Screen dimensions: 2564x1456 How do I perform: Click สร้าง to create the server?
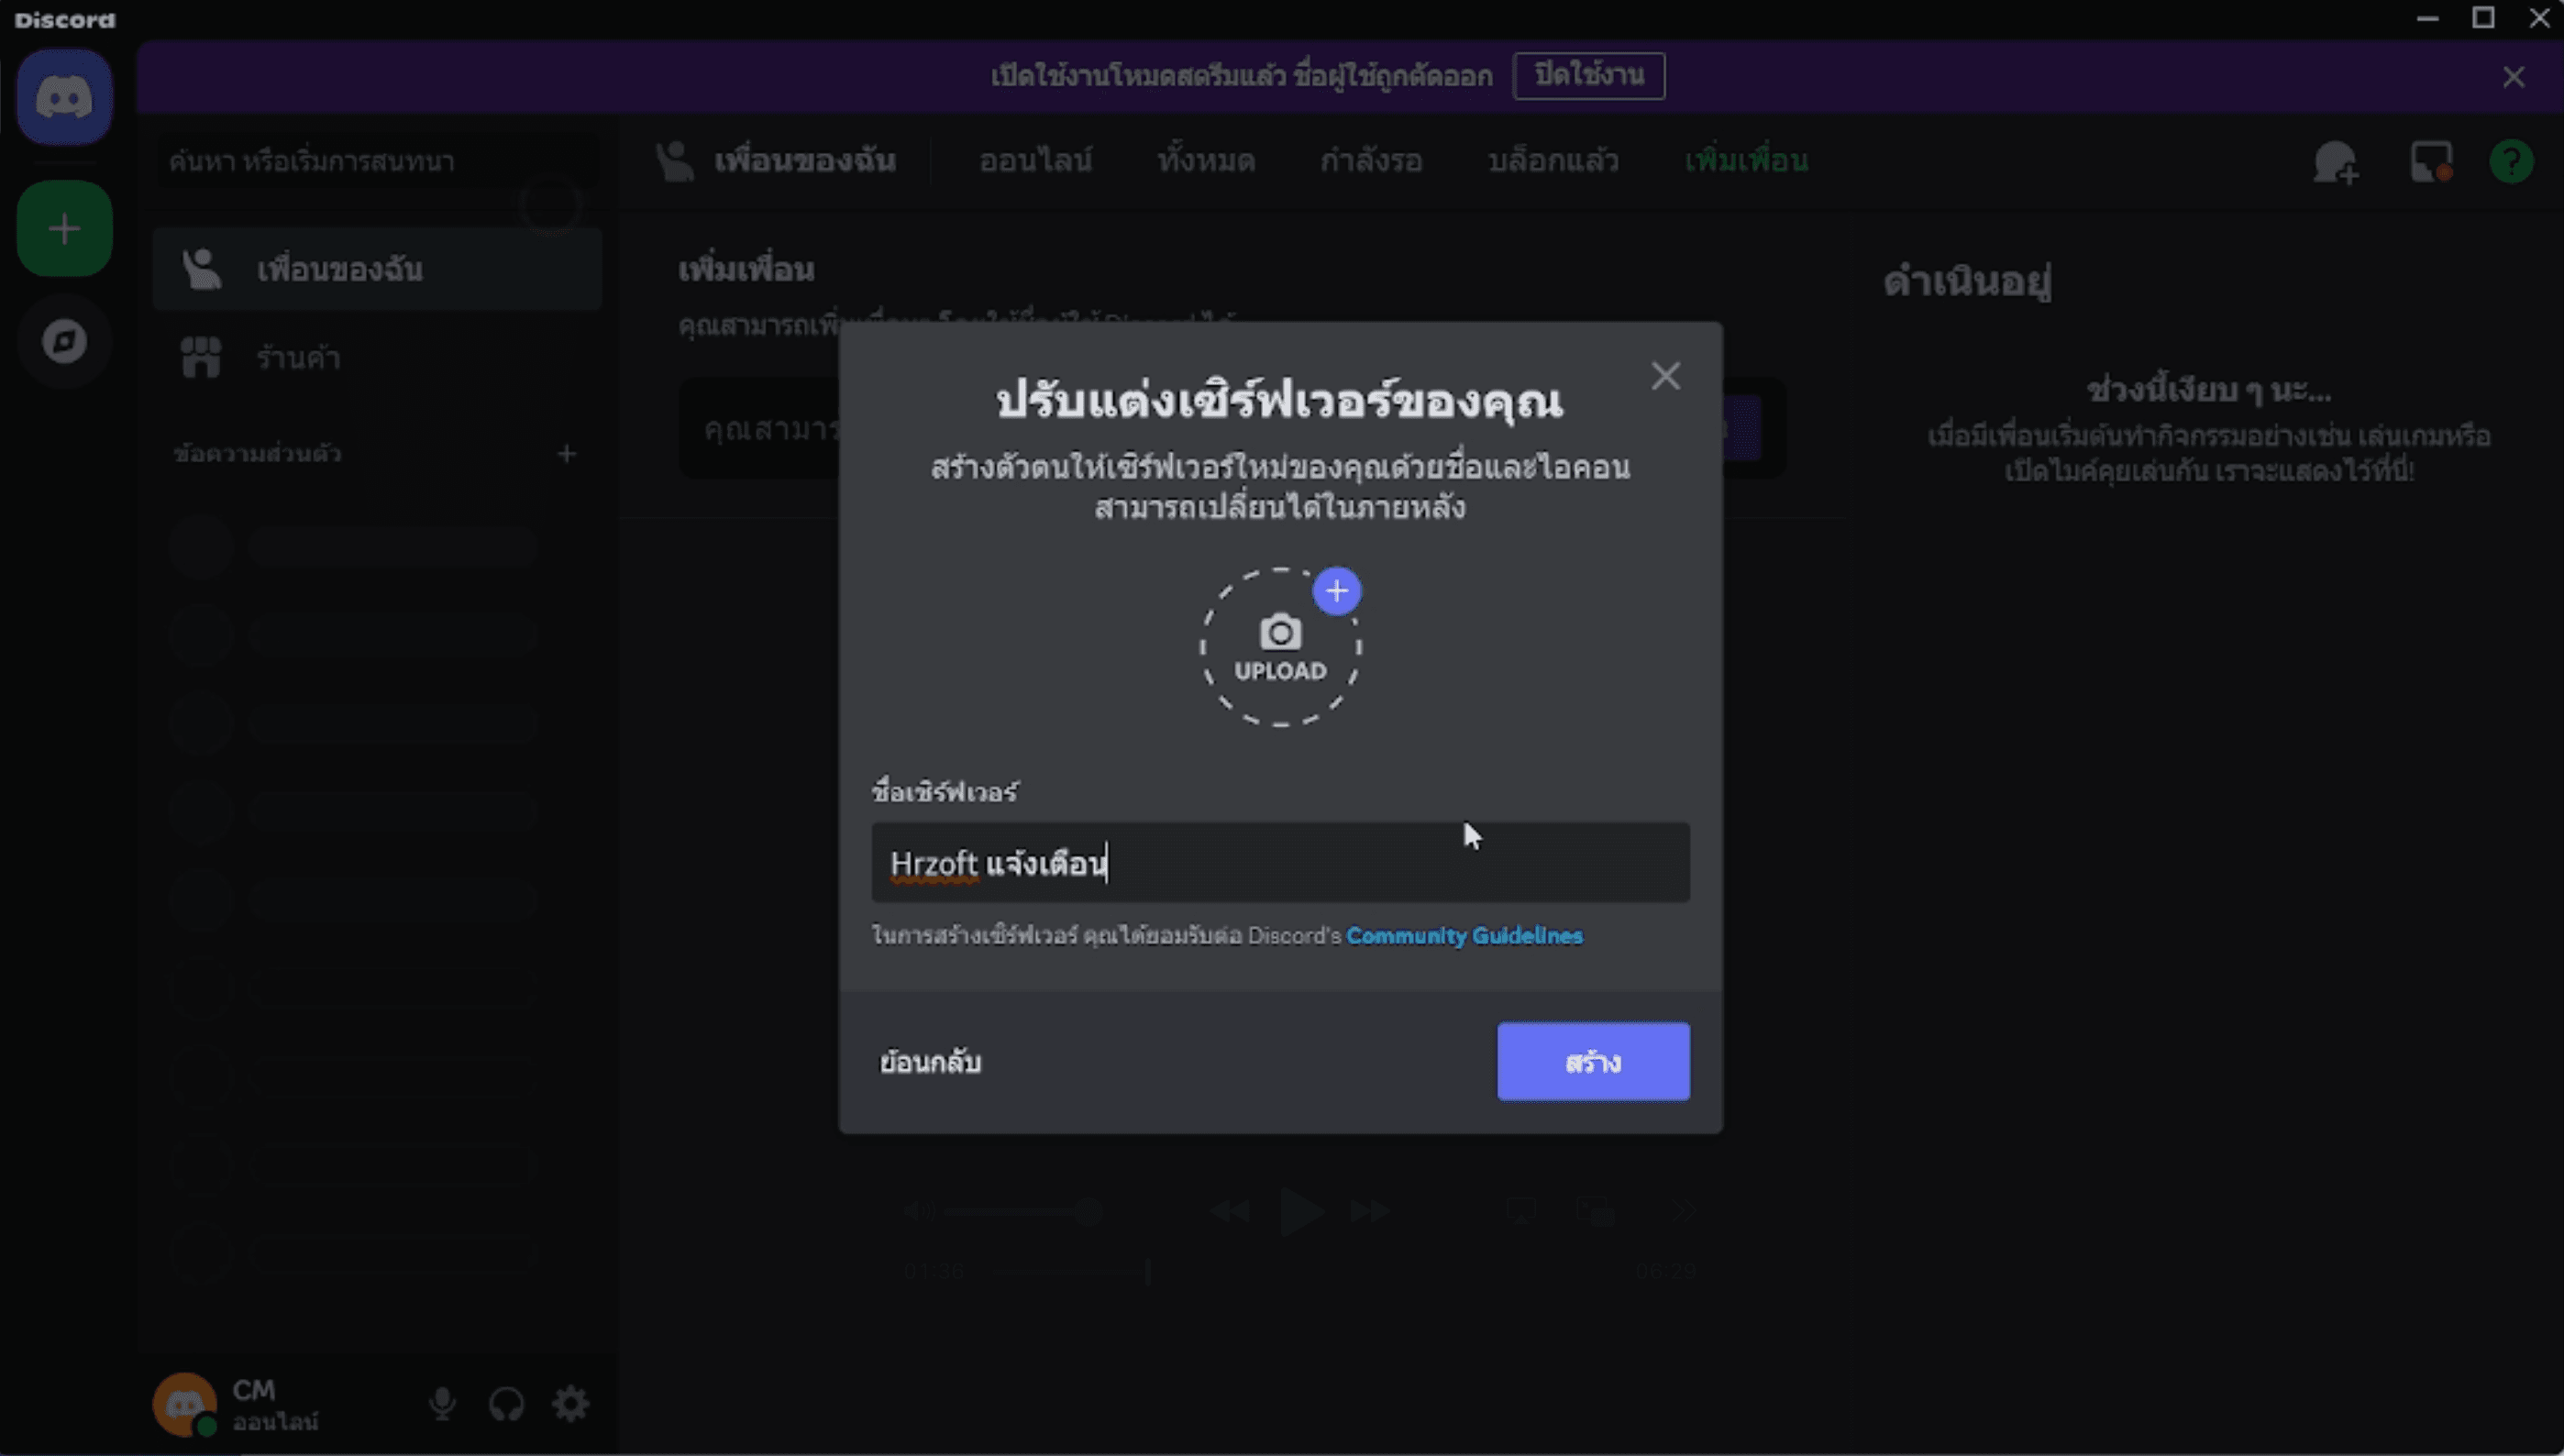coord(1592,1061)
